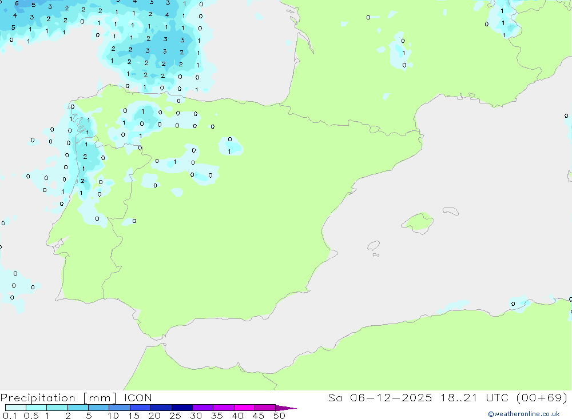Click the 0.1–0.5 mm palest cyan legend swatch
This screenshot has height=419, width=572.
pos(15,408)
